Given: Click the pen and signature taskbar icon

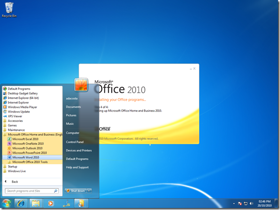Looking at the screenshot, I should (66, 204).
